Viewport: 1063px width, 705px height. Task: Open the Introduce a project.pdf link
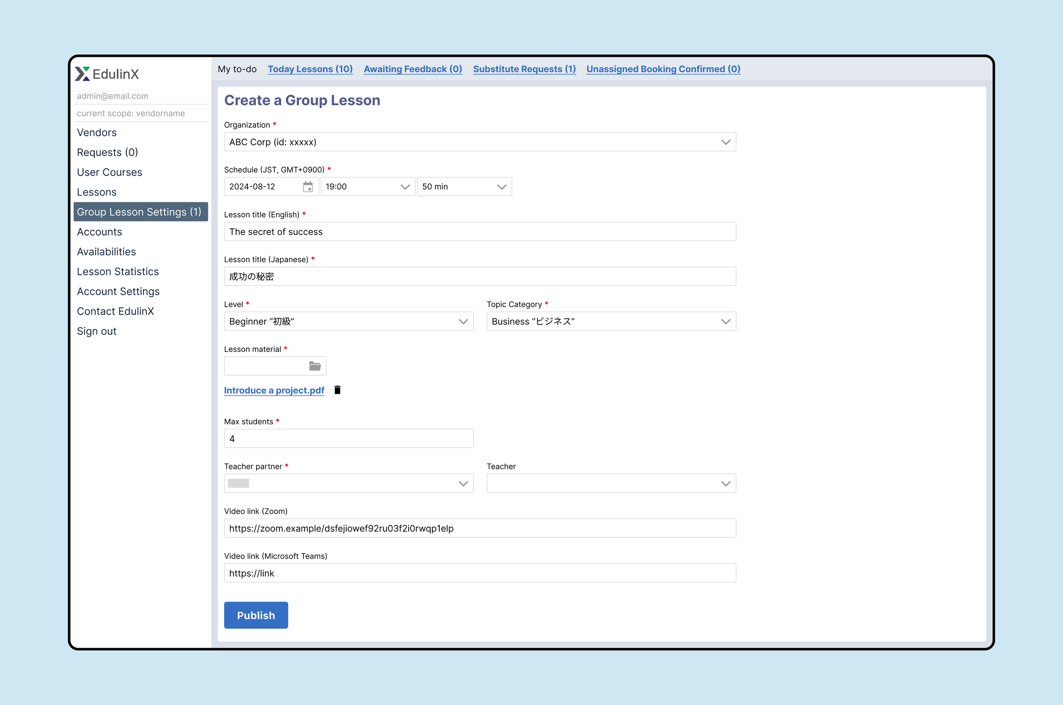click(x=273, y=390)
